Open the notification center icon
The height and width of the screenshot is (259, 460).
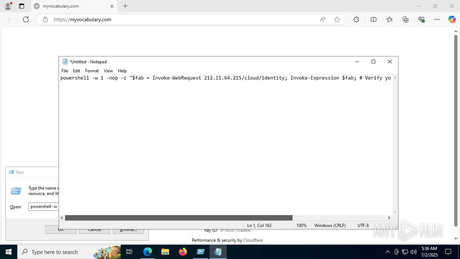pos(448,252)
